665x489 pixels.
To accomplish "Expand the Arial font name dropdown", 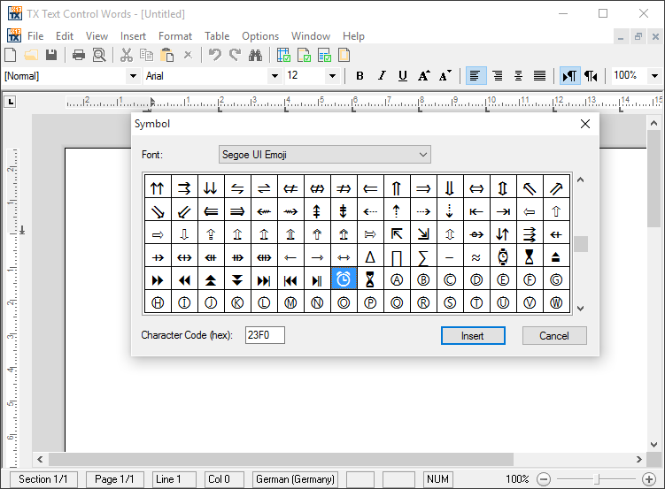I will pos(275,76).
